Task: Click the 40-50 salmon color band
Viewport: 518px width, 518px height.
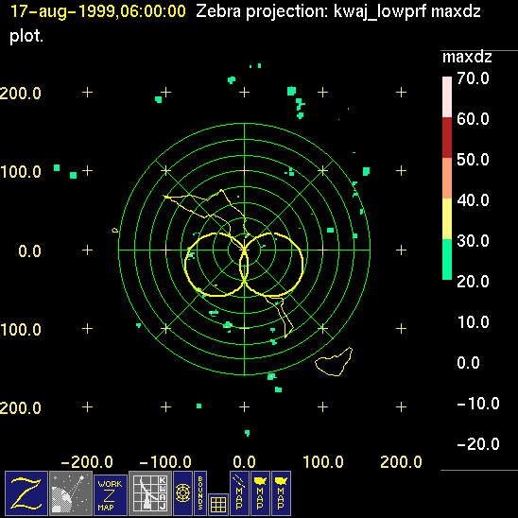Action: coord(447,179)
